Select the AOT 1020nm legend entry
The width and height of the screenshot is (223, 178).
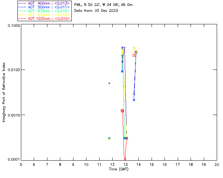[44, 18]
